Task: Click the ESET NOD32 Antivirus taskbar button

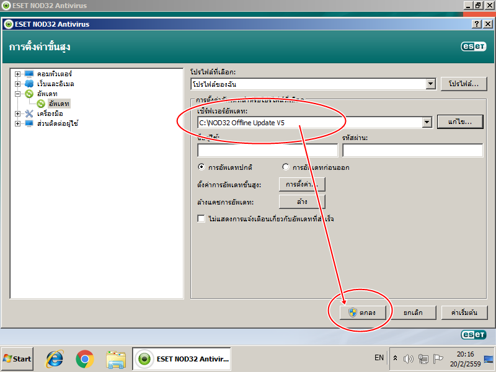Action: tap(182, 359)
